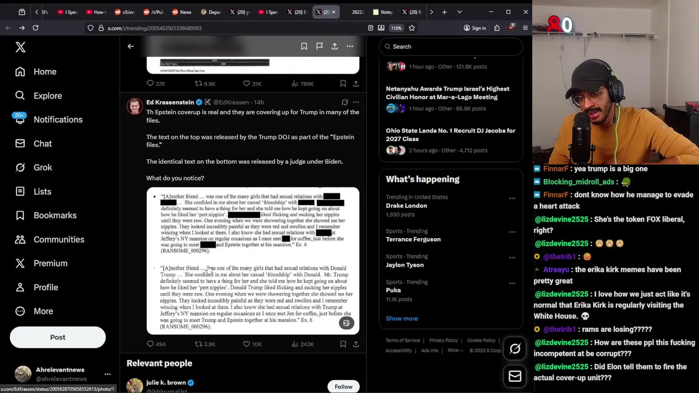Image resolution: width=699 pixels, height=393 pixels.
Task: Open more menu on Ed Krassenstein post
Action: click(x=356, y=102)
